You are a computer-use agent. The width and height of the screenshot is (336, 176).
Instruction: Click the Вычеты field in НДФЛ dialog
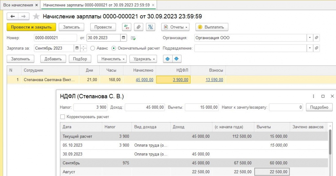tap(202, 107)
